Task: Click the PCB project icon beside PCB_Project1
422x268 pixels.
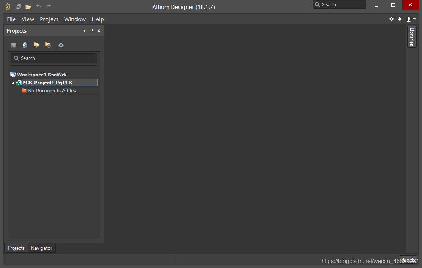Action: pyautogui.click(x=19, y=83)
